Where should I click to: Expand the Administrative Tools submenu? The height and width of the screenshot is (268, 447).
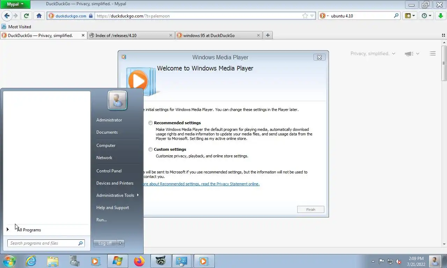pyautogui.click(x=117, y=195)
